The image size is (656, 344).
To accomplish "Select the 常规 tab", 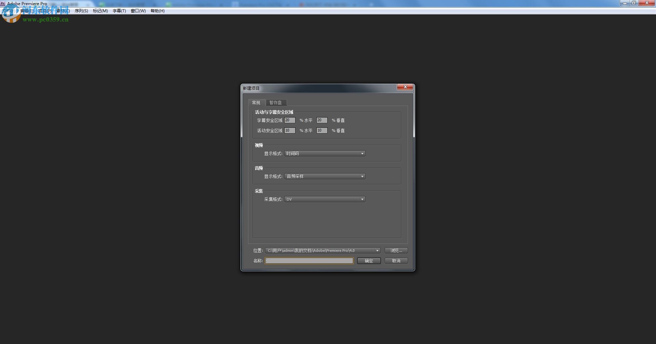I will pos(257,102).
